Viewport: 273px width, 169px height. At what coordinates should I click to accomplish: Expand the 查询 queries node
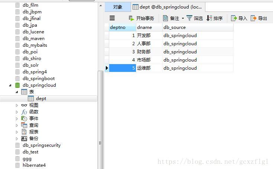pos(17,125)
